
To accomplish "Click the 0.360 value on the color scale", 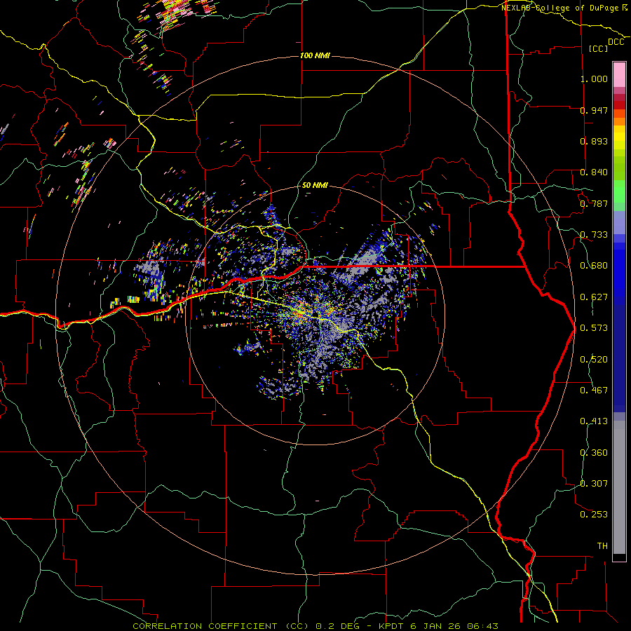I will point(594,453).
